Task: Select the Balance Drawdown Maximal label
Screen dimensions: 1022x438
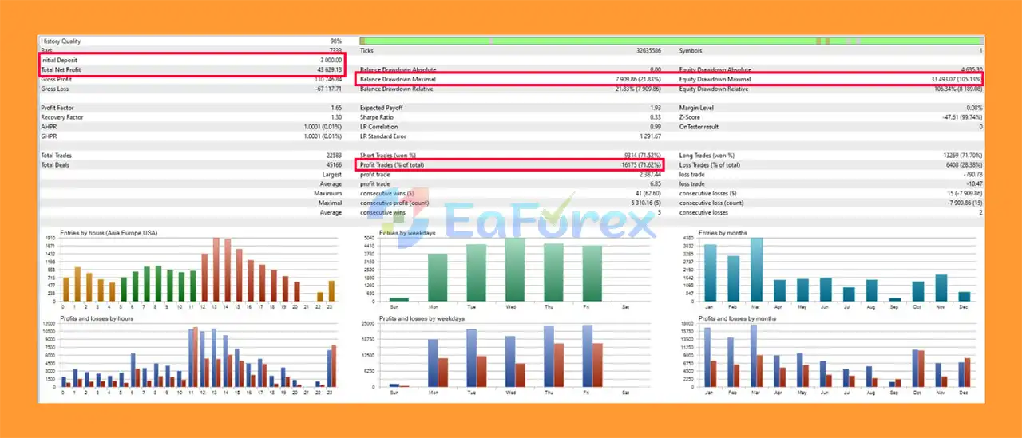Action: tap(398, 80)
